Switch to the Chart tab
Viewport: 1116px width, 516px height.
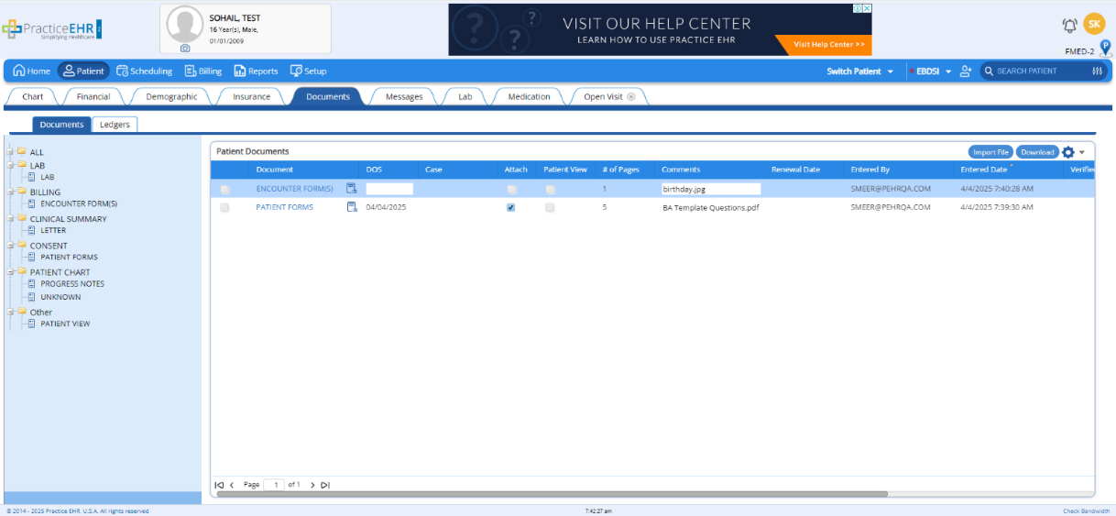click(33, 96)
